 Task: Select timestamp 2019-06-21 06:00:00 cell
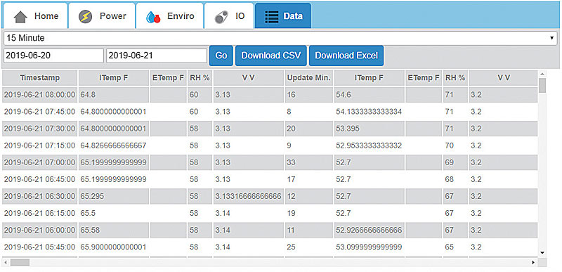point(40,230)
